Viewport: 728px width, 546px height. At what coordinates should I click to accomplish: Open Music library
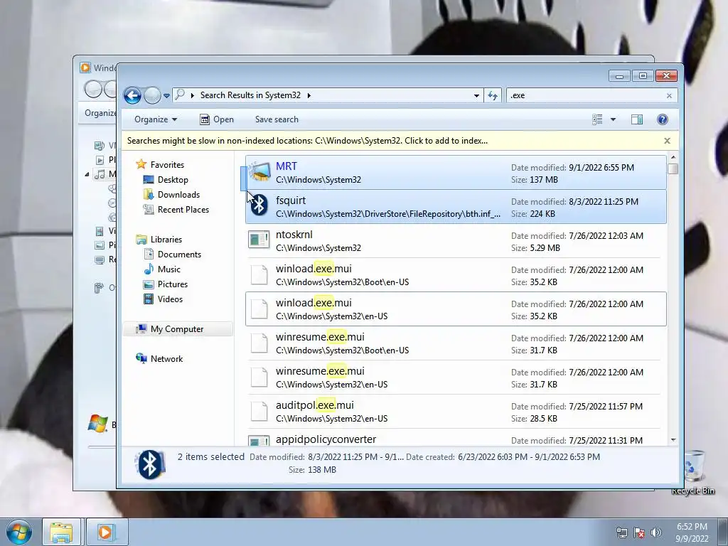169,269
